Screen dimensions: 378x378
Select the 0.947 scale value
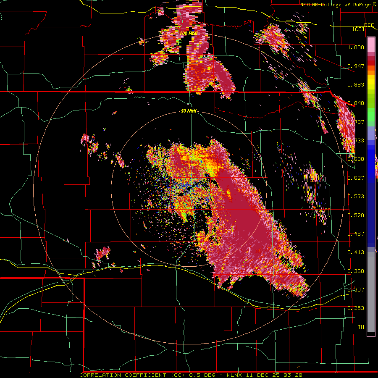click(356, 66)
